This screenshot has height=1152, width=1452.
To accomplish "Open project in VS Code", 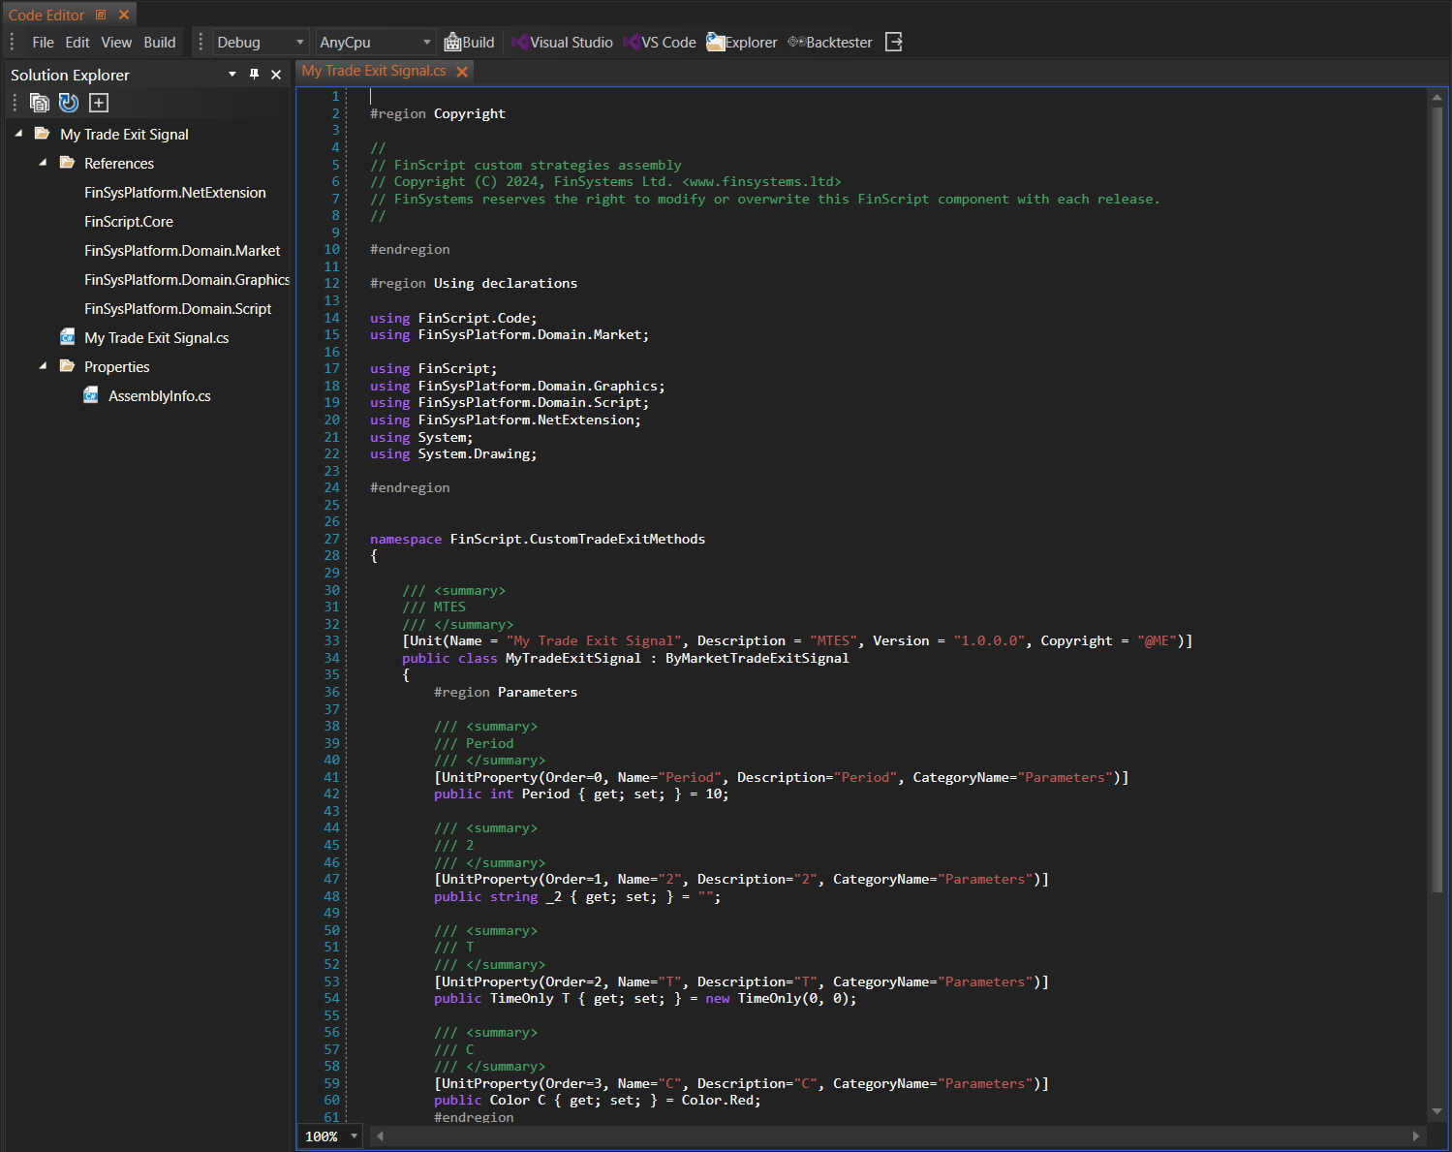I will click(660, 43).
